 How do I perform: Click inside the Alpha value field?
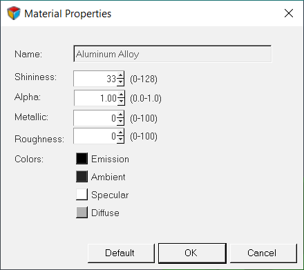click(95, 98)
